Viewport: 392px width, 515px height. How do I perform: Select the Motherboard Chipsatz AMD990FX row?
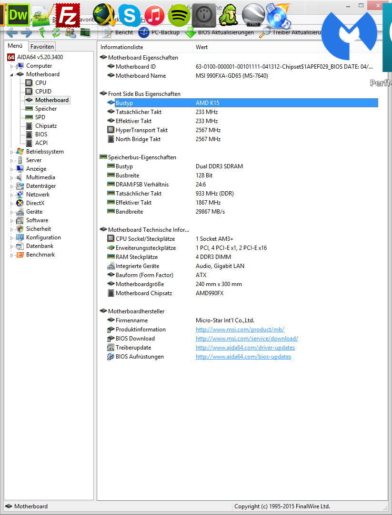point(243,293)
